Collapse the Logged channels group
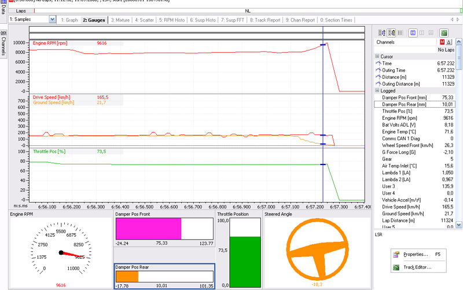The width and height of the screenshot is (463, 290). coord(377,91)
